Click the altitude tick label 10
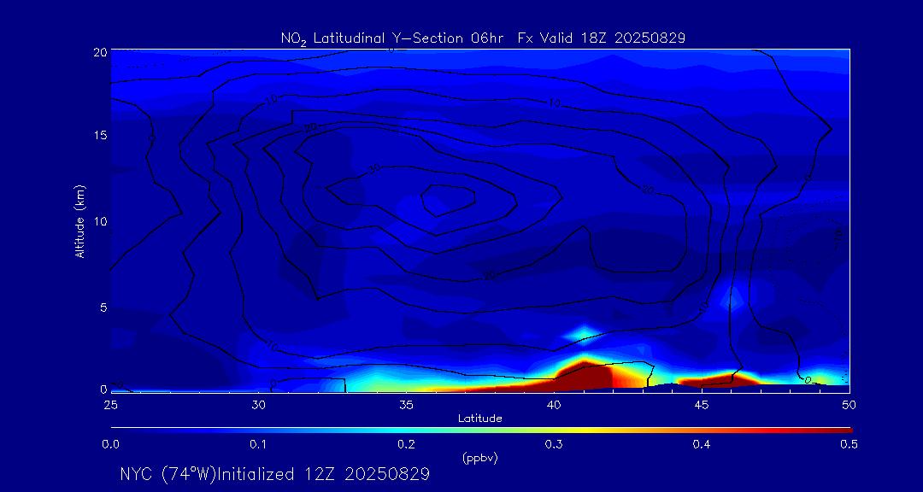The image size is (923, 492). pos(99,221)
